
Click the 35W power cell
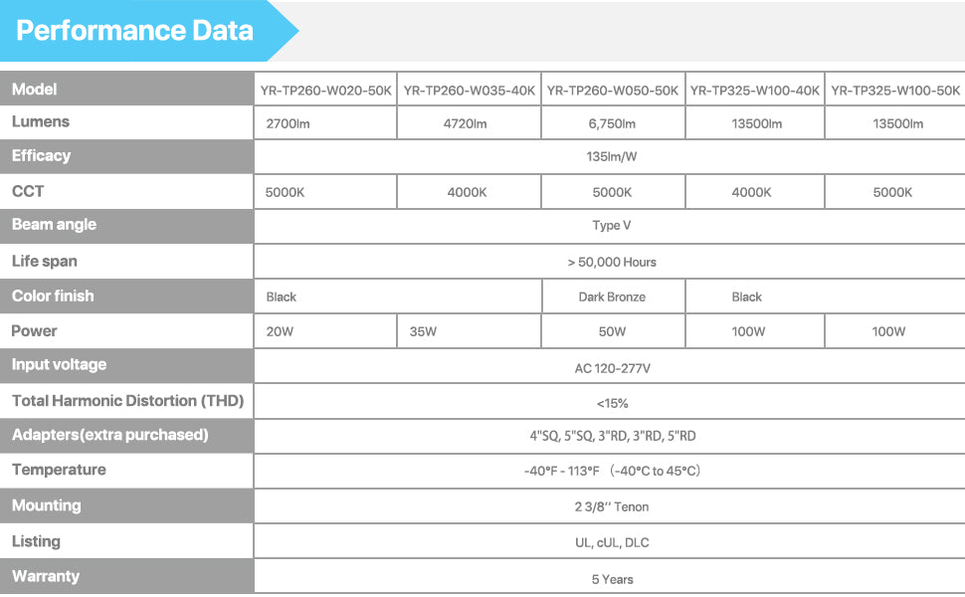(x=423, y=331)
